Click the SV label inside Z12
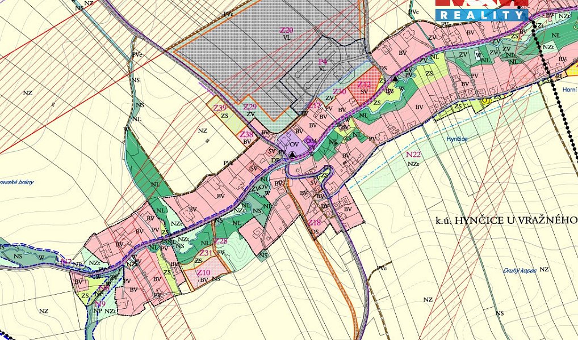 [364, 92]
